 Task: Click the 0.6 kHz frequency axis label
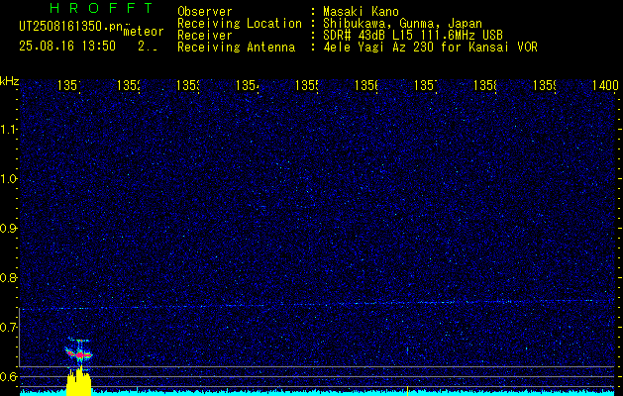click(8, 376)
